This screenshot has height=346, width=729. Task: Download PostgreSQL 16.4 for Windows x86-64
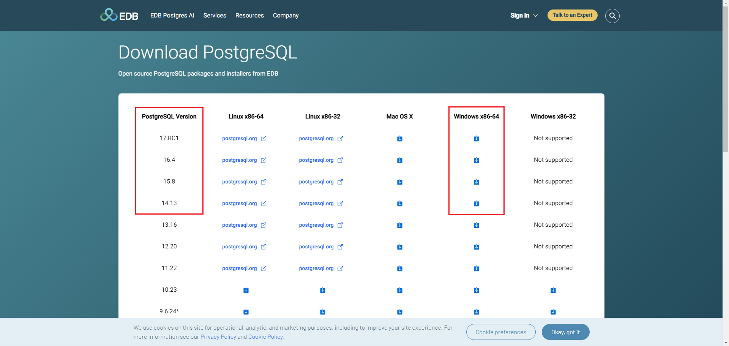477,160
